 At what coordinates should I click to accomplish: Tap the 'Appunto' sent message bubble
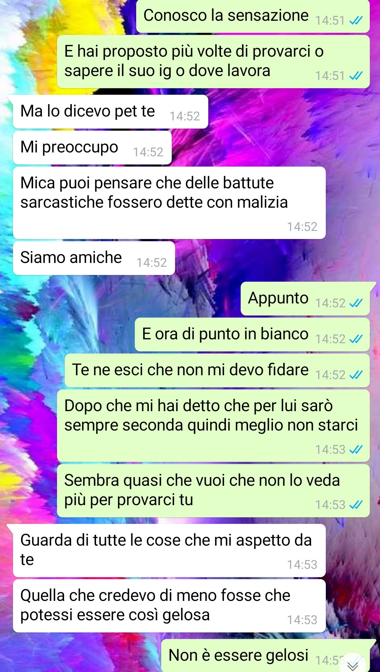pyautogui.click(x=305, y=299)
